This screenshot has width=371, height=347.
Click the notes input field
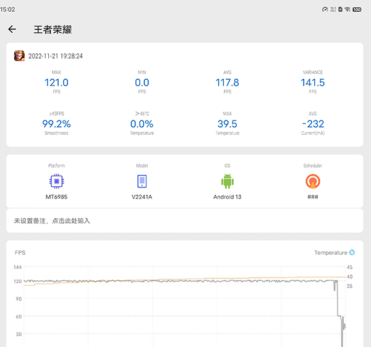click(x=184, y=221)
